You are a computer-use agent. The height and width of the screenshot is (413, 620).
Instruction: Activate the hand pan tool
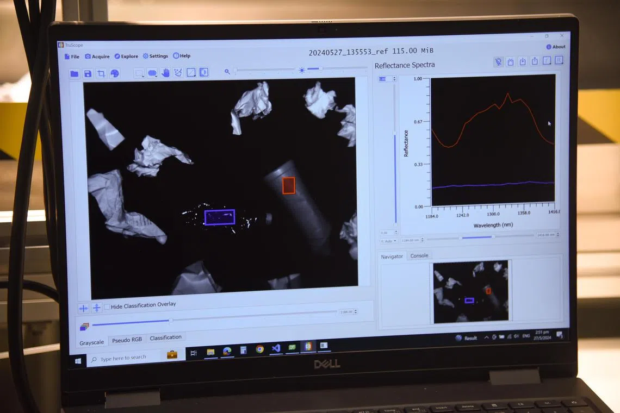tap(165, 72)
